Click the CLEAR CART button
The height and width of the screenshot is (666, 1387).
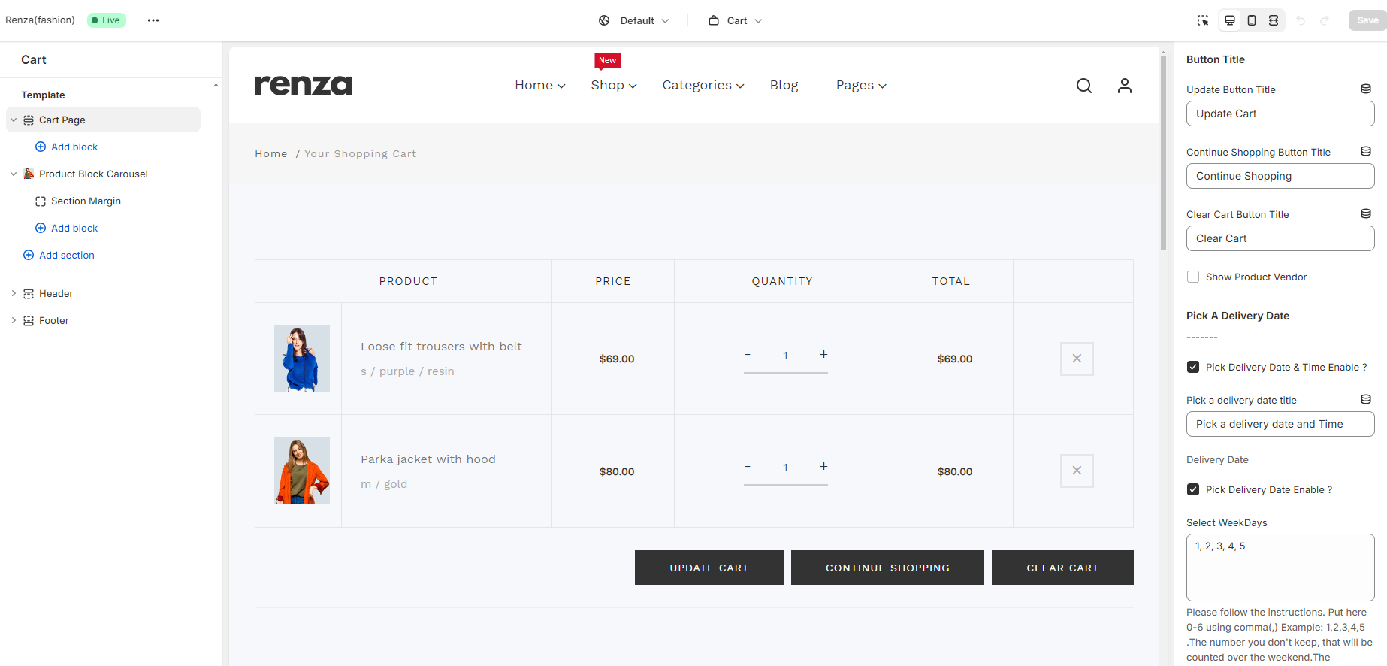1062,568
